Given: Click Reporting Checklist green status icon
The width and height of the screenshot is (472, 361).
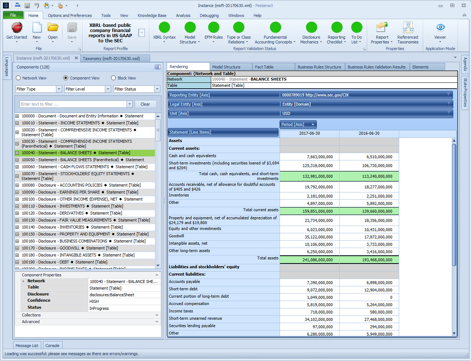Looking at the screenshot, I should 337,27.
